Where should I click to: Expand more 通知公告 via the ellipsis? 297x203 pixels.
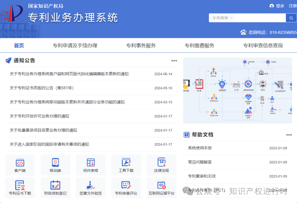[x=174, y=61]
